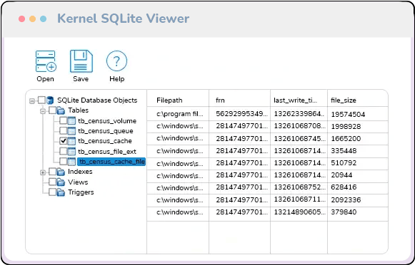Click the last write time 13261068708...
The width and height of the screenshot is (415, 265).
pos(299,126)
